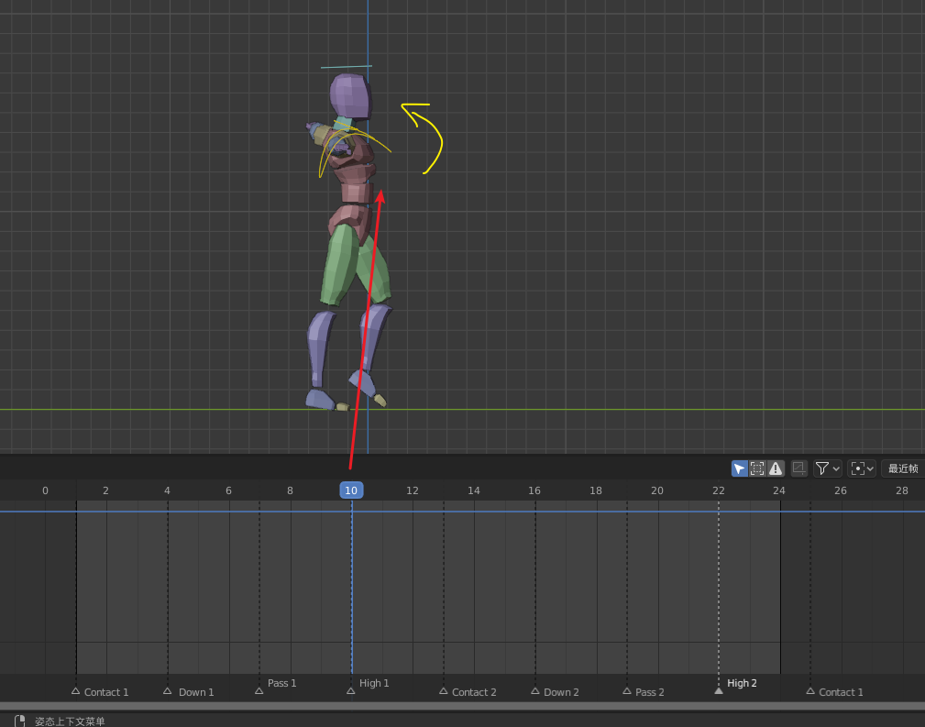Viewport: 925px width, 727px height.
Task: Open the 最近帧 snapping dropdown
Action: pos(902,468)
